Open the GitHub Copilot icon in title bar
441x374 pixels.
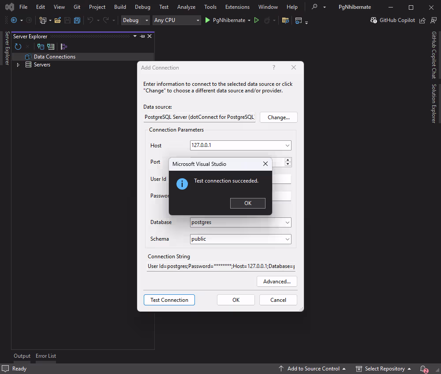(x=373, y=20)
